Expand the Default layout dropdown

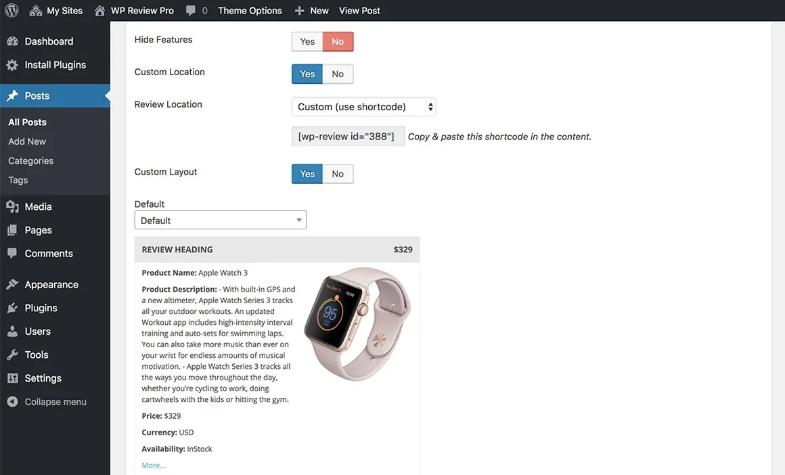coord(220,221)
